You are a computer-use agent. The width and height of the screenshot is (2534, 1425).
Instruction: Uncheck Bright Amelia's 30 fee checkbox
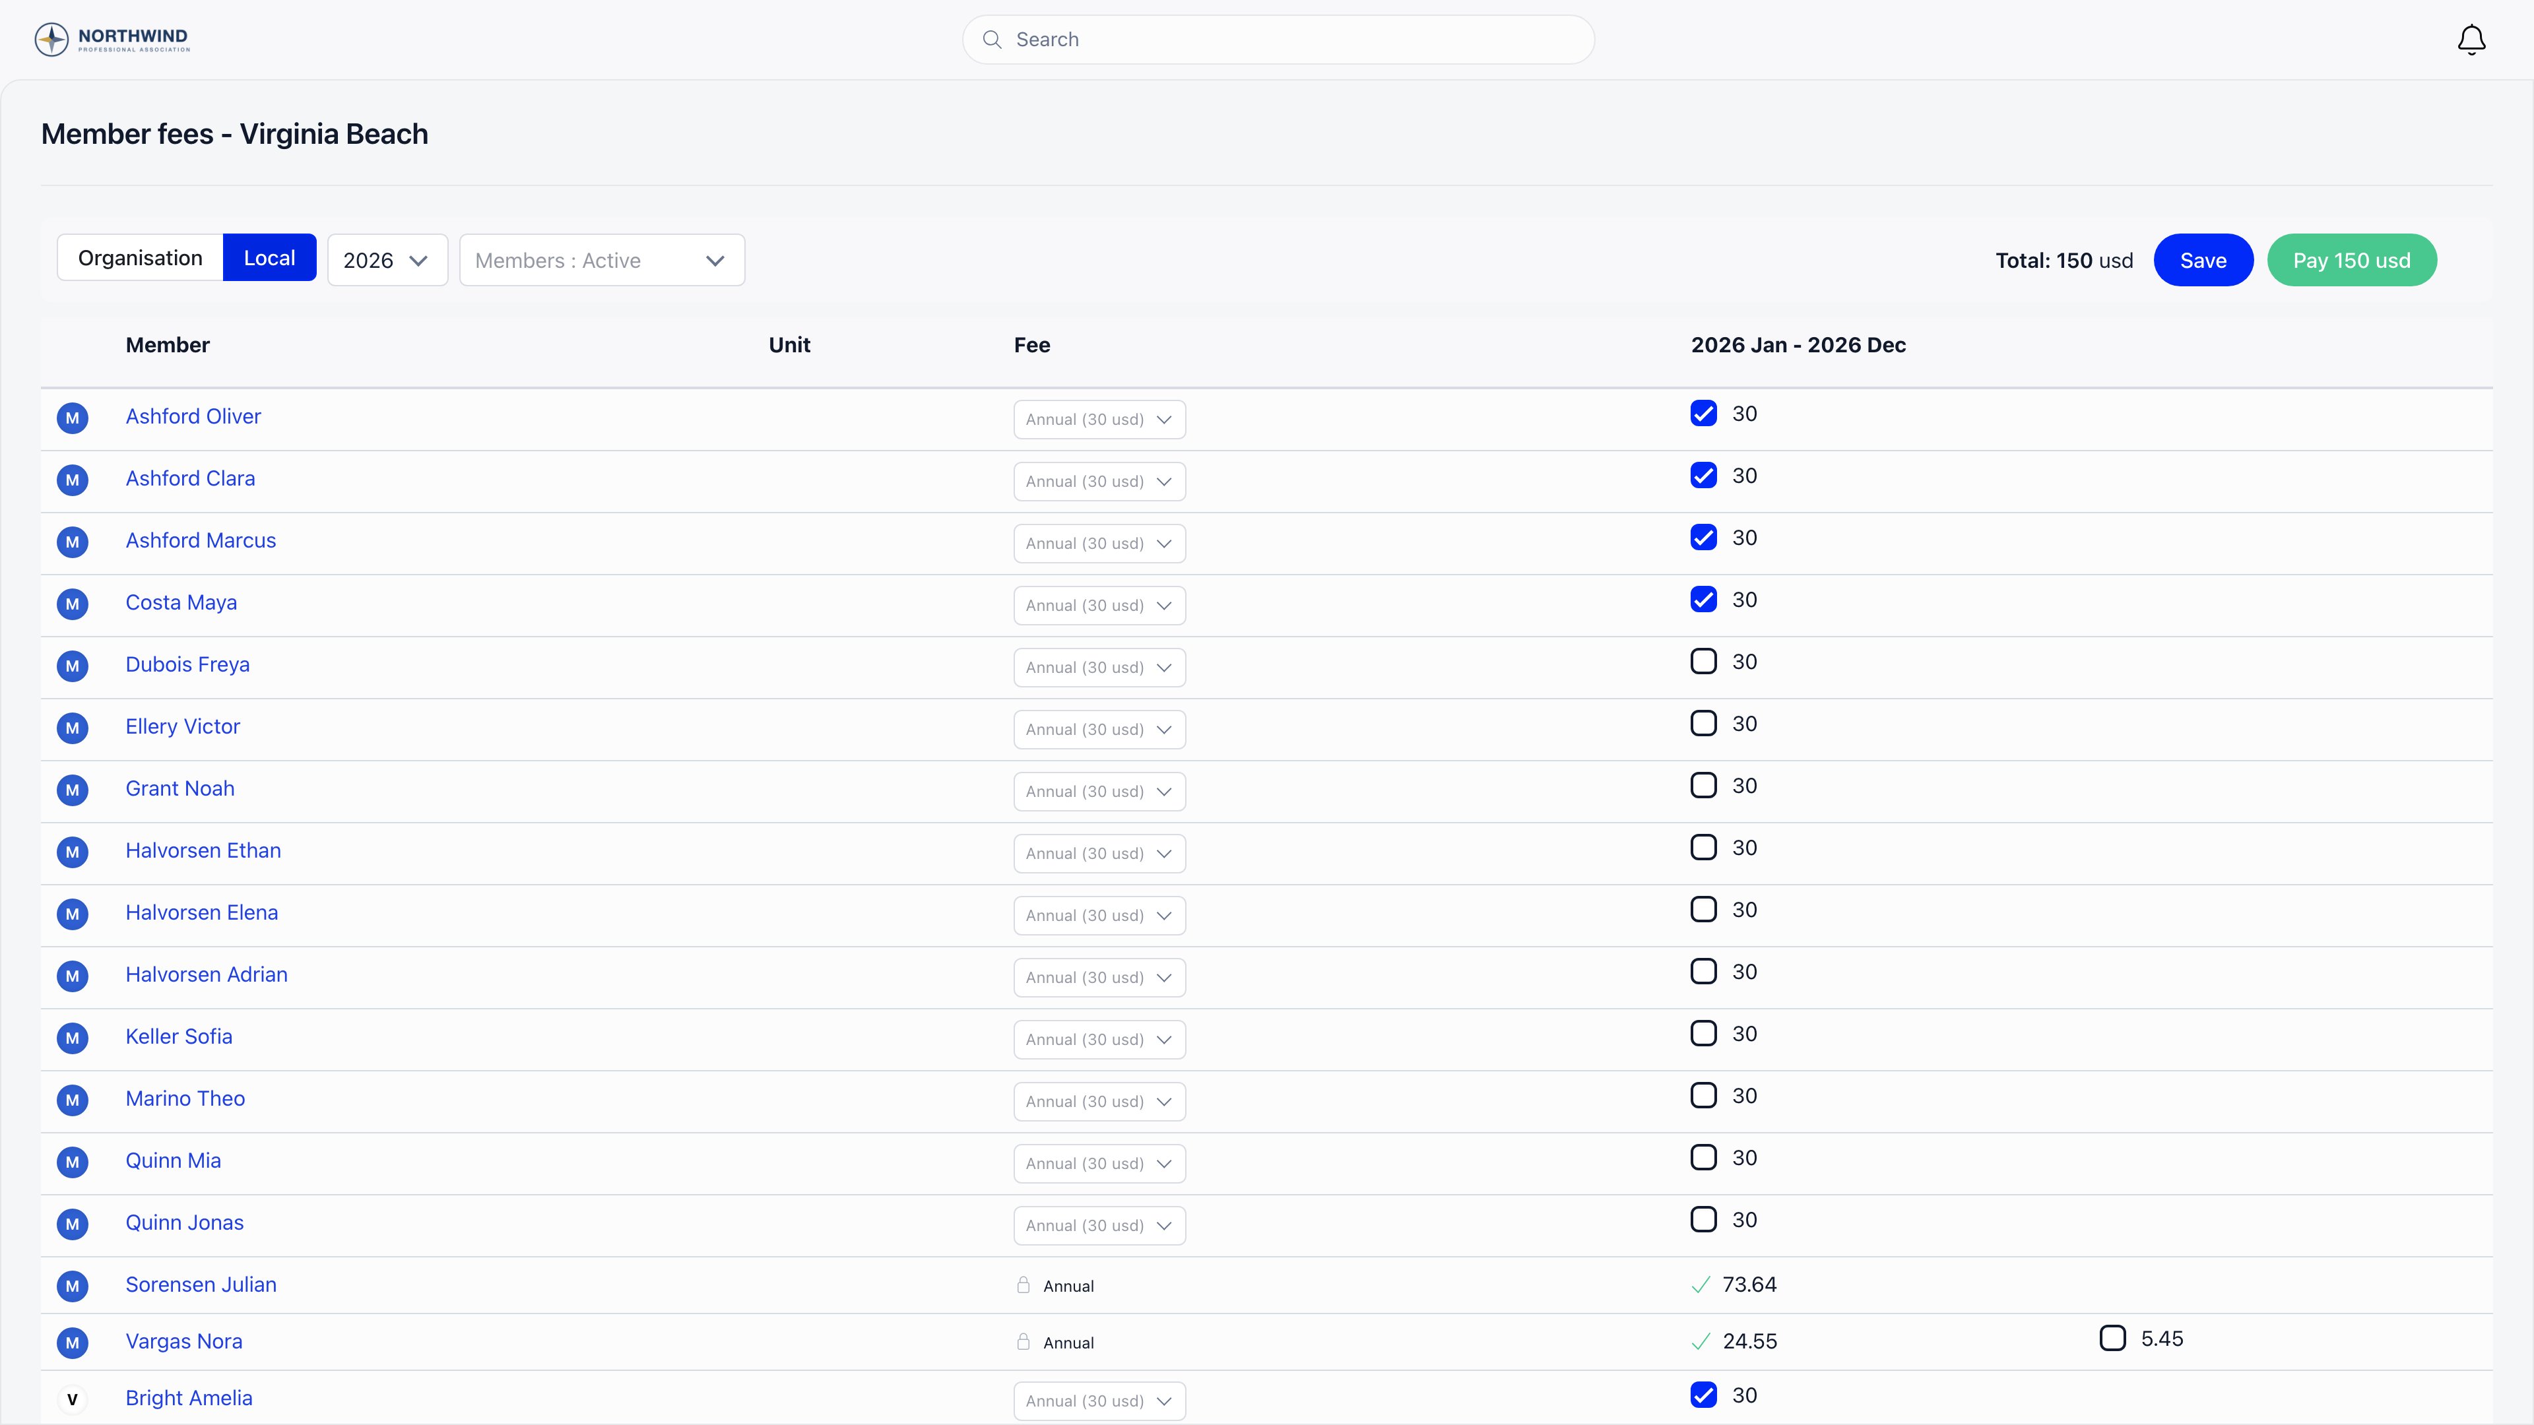[x=1704, y=1395]
